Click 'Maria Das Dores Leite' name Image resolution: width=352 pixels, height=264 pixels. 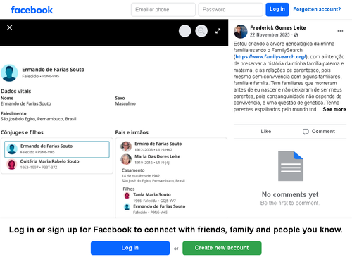(158, 156)
